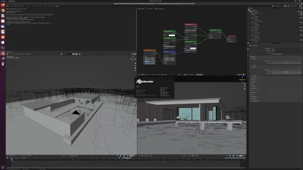Open red Material properties tab icon
Viewport: 303px width, 170px height.
[x=248, y=74]
